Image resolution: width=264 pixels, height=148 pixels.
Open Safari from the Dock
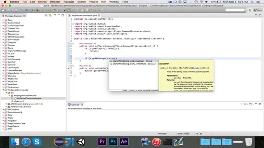(26, 142)
